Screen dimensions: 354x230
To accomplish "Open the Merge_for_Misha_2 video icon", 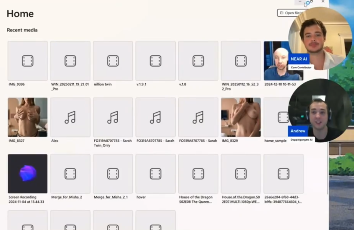I will click(70, 174).
